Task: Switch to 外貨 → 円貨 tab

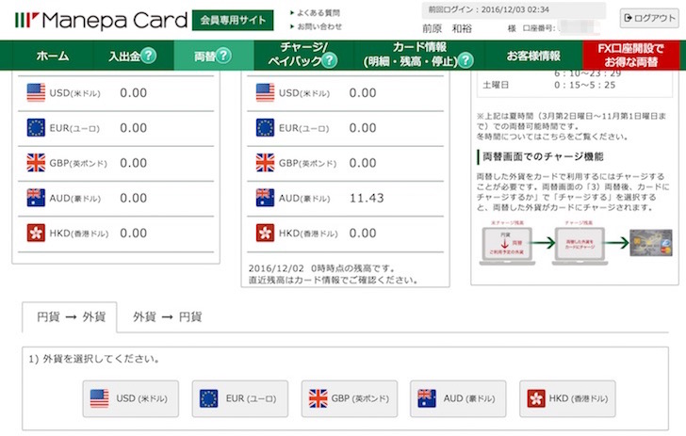Action: coord(167,317)
